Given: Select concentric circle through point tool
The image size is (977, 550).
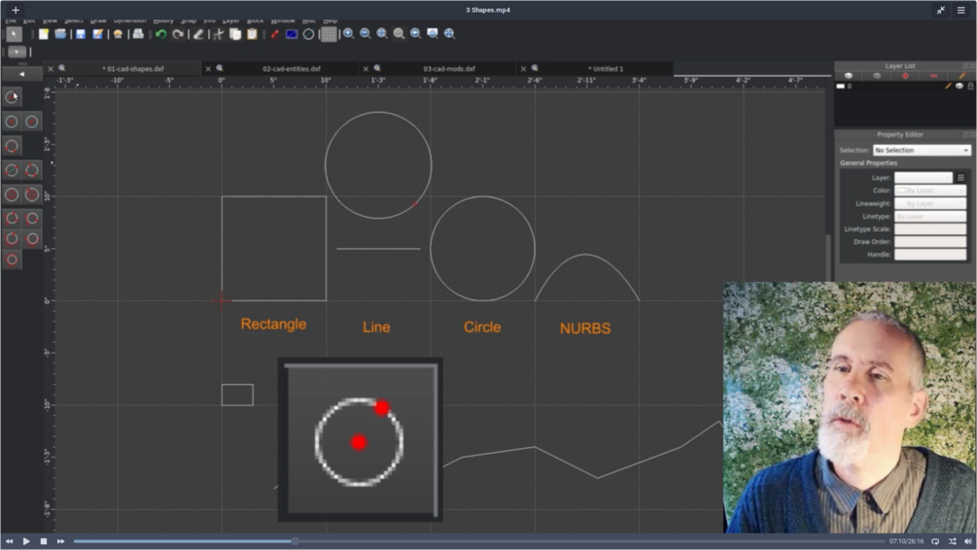Looking at the screenshot, I should pos(32,194).
